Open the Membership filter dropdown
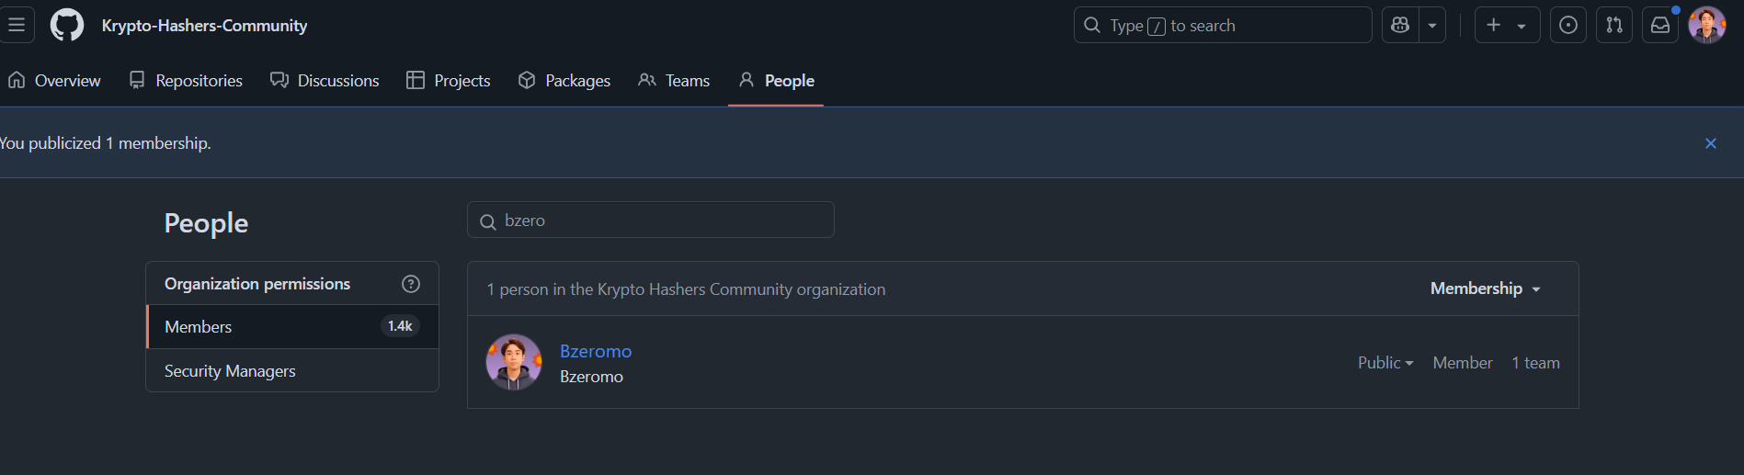 [1485, 288]
